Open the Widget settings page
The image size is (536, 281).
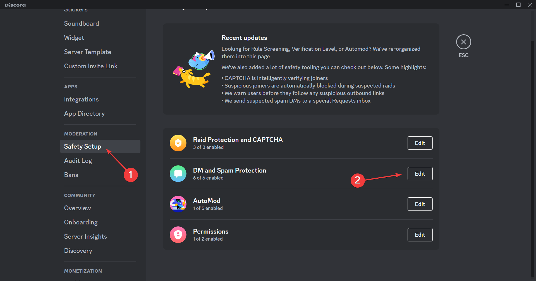[x=100, y=38]
